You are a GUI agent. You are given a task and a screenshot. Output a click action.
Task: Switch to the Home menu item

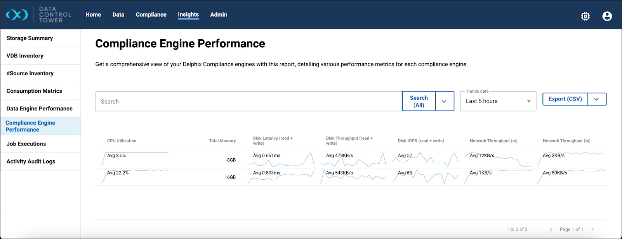[x=93, y=15]
